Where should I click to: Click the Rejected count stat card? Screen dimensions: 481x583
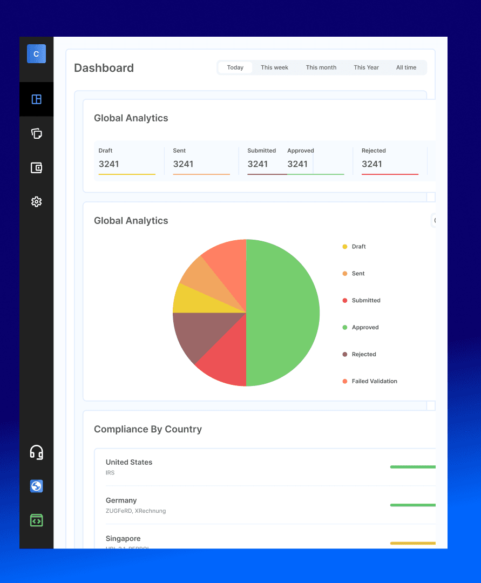tap(389, 160)
